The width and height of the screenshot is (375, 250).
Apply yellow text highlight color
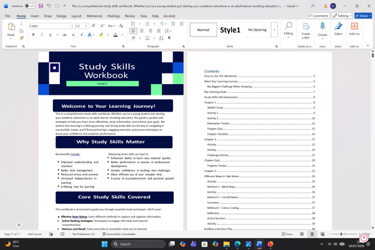pos(102,35)
